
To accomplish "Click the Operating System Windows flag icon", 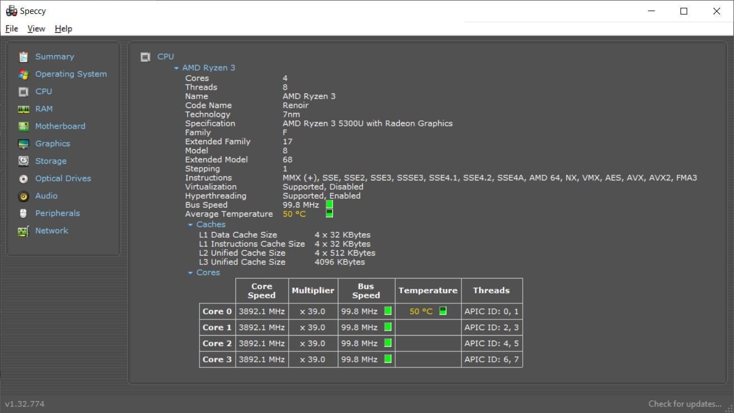I will (x=23, y=74).
